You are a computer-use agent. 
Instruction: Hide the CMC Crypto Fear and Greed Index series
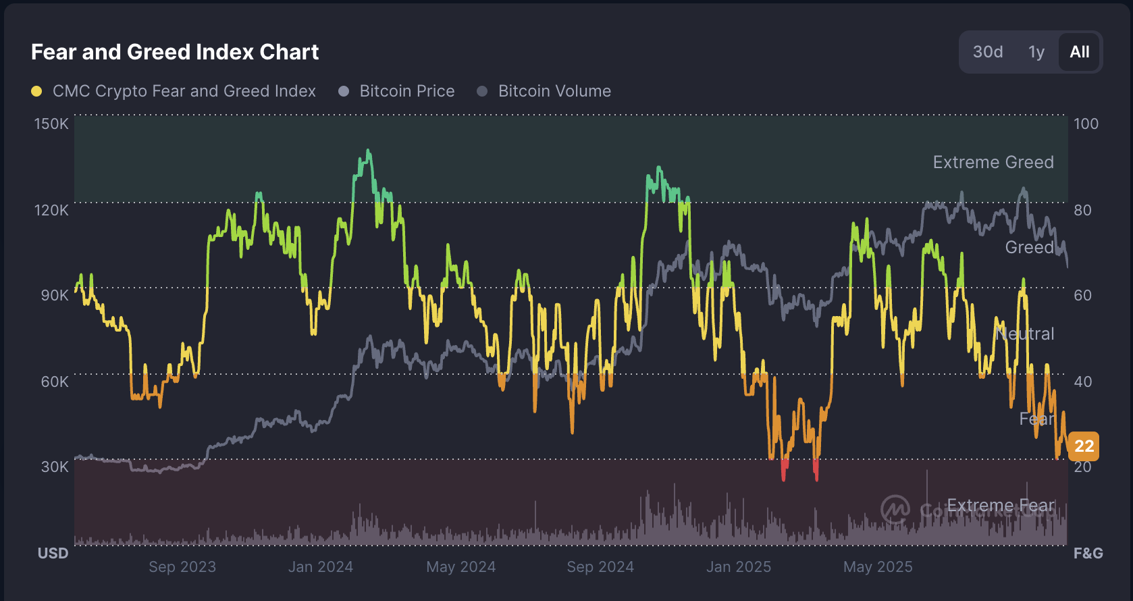tap(185, 90)
